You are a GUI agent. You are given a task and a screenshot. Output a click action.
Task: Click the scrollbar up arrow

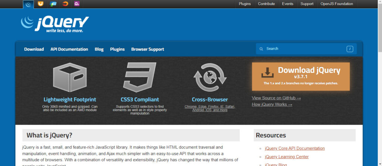click(380, 2)
